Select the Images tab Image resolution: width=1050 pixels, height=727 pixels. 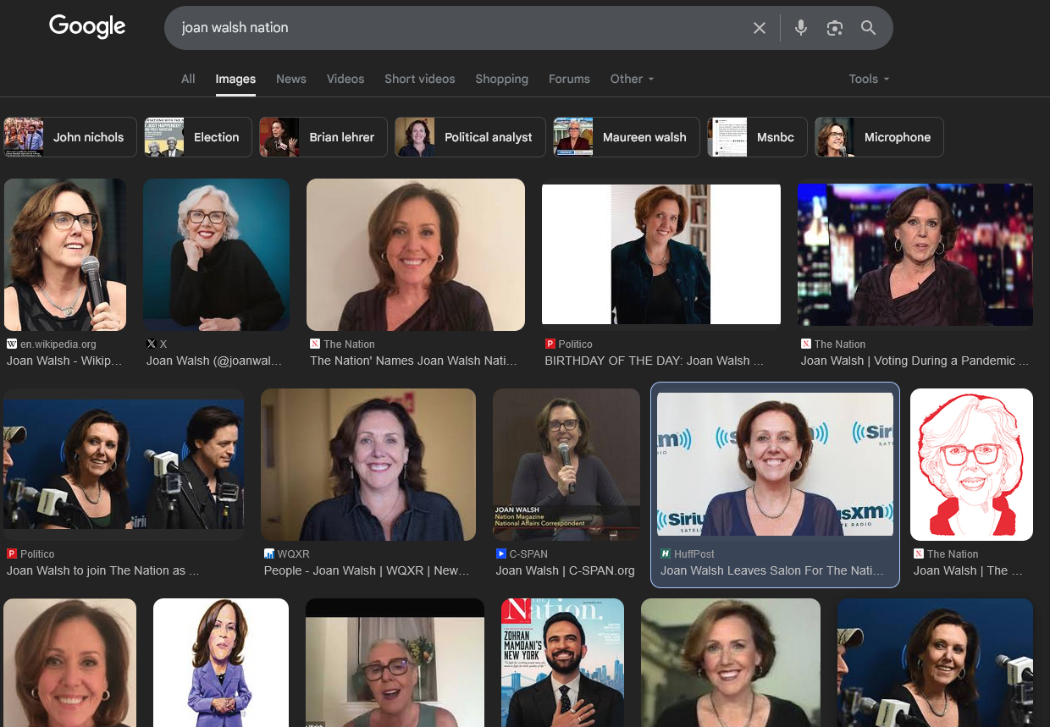point(235,79)
